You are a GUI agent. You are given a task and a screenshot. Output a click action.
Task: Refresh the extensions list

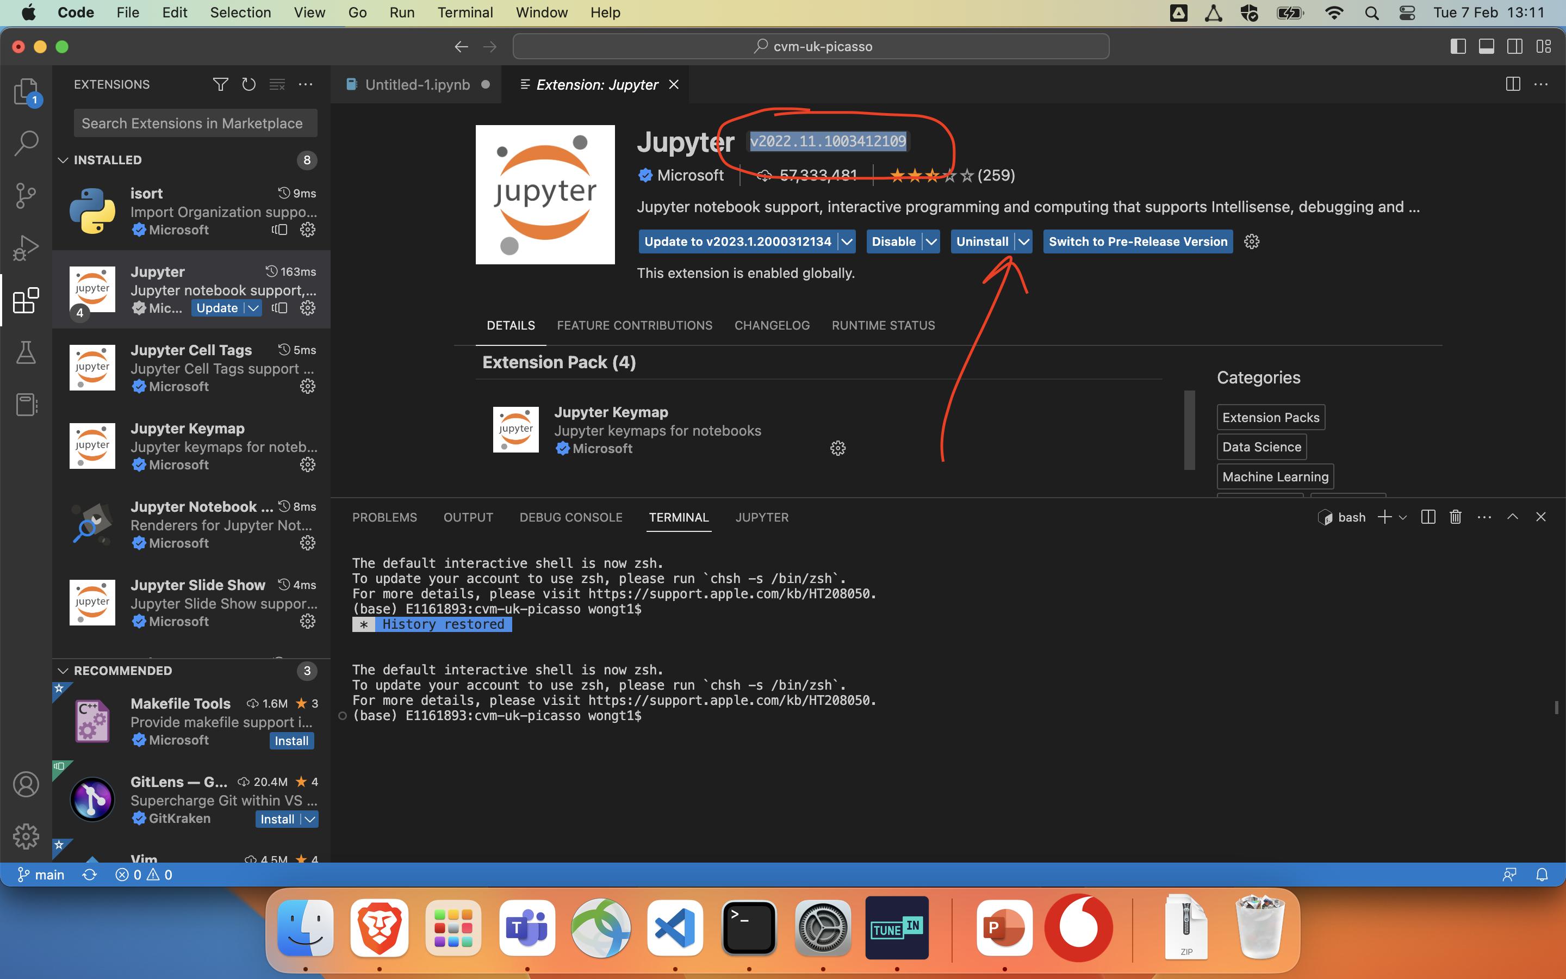[x=249, y=84]
